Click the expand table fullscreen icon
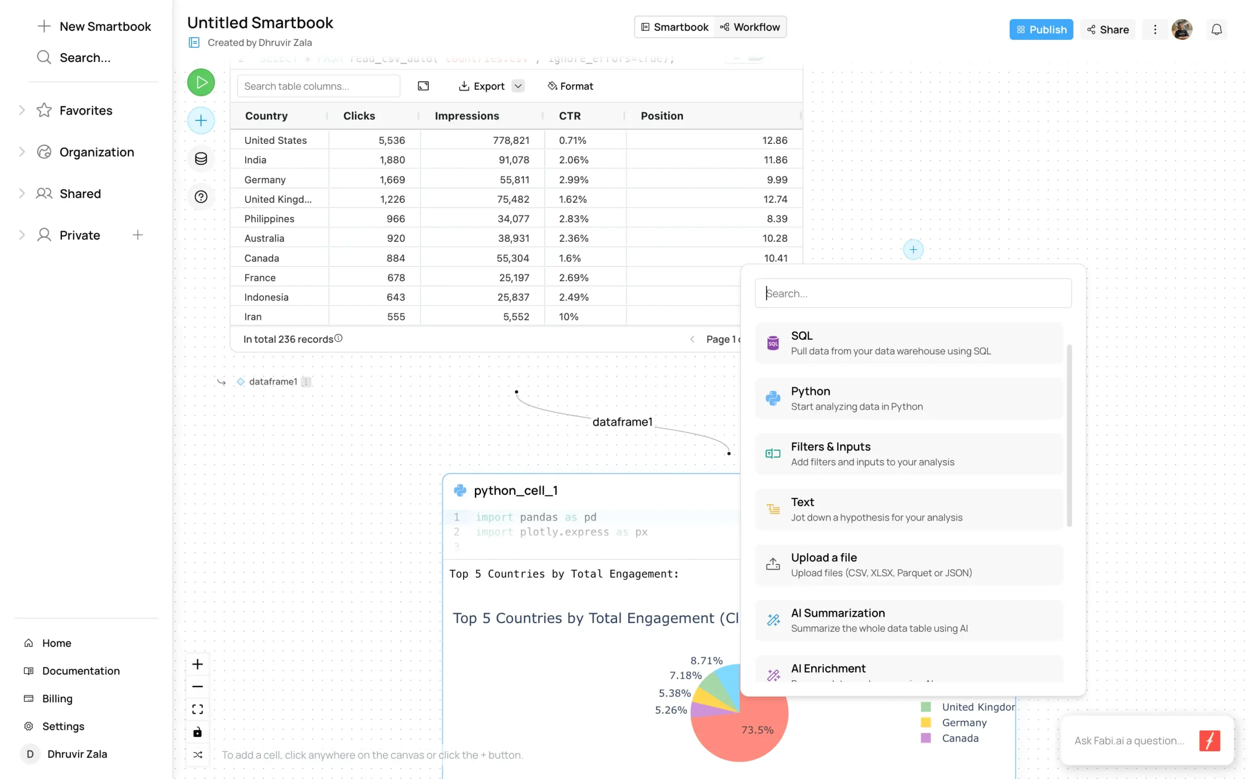Image resolution: width=1248 pixels, height=779 pixels. (423, 86)
